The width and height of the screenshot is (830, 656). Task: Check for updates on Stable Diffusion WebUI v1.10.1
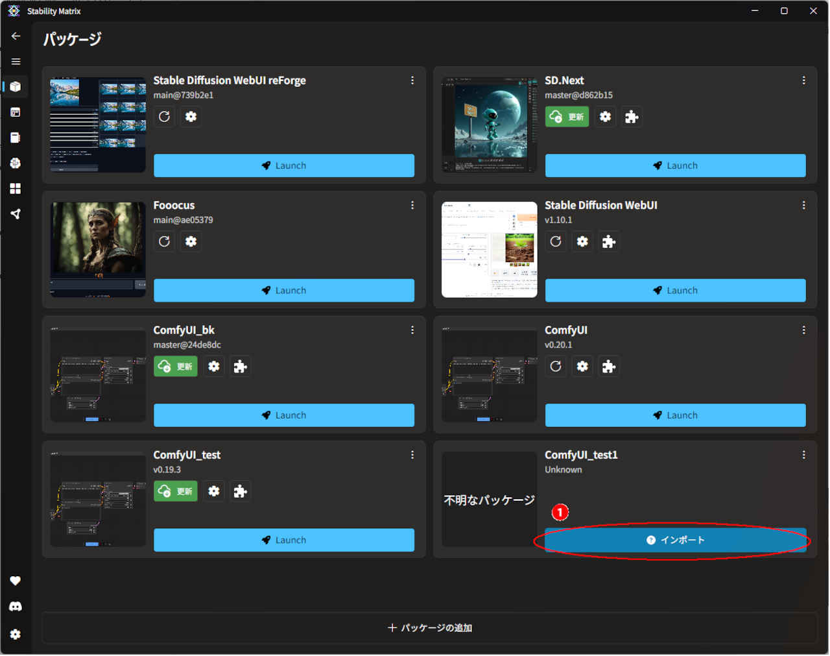pyautogui.click(x=556, y=241)
